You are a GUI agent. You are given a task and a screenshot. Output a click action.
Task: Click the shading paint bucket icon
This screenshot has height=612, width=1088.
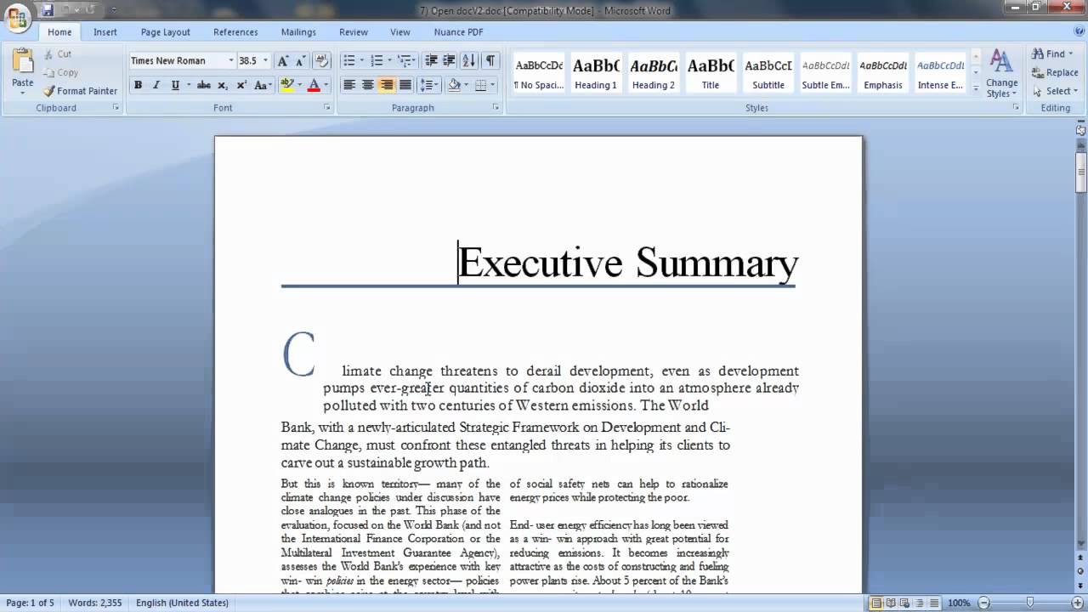pyautogui.click(x=454, y=85)
